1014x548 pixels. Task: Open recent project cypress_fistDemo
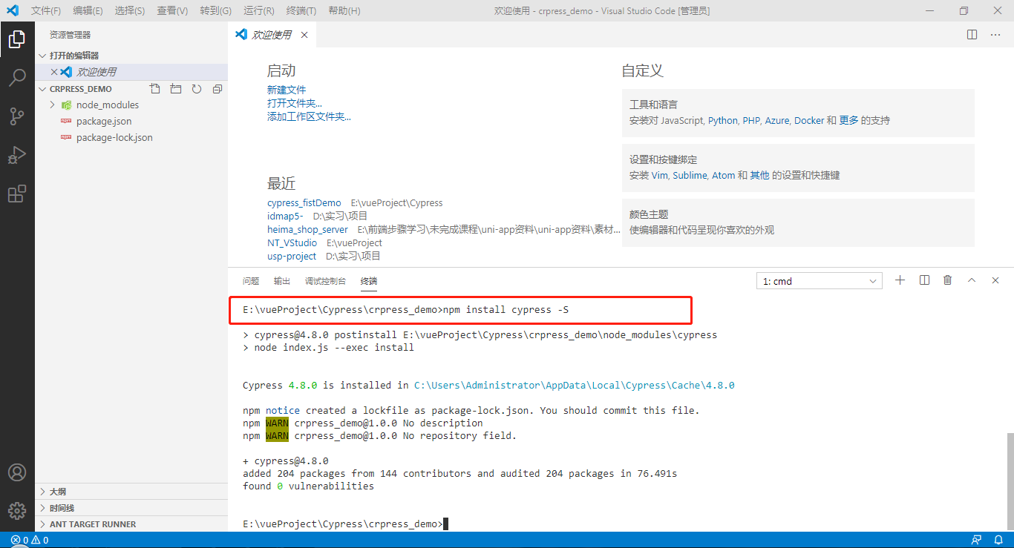click(304, 202)
